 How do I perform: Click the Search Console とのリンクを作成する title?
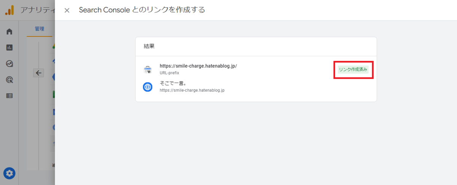pyautogui.click(x=142, y=10)
